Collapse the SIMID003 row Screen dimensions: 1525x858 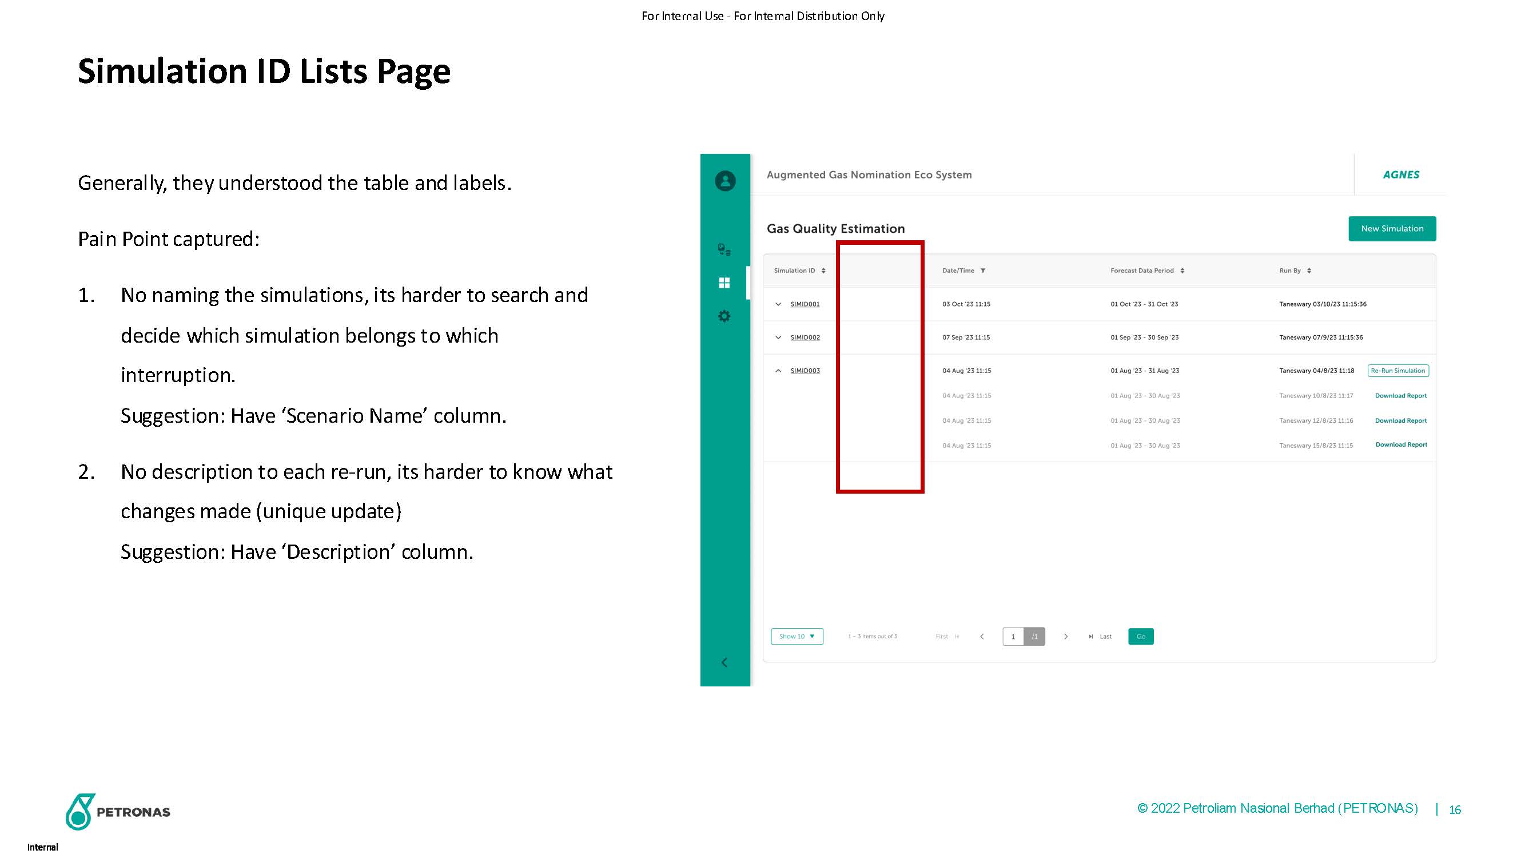(x=778, y=371)
